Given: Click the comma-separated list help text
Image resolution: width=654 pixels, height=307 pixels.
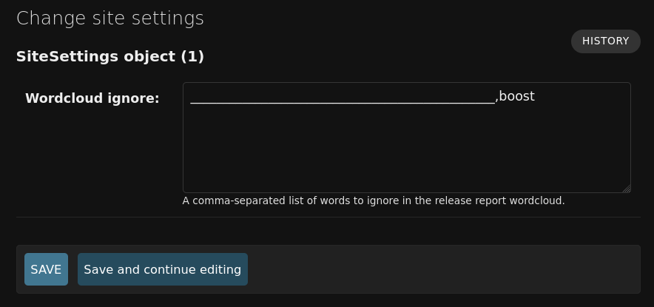Looking at the screenshot, I should pos(373,200).
